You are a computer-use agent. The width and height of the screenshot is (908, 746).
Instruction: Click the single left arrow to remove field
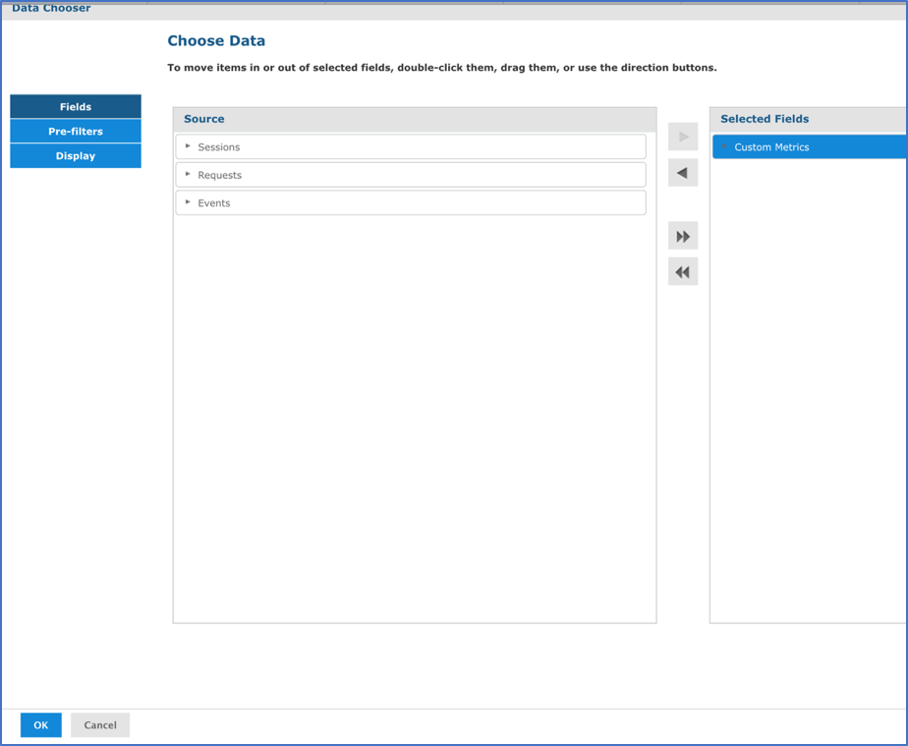click(x=683, y=173)
